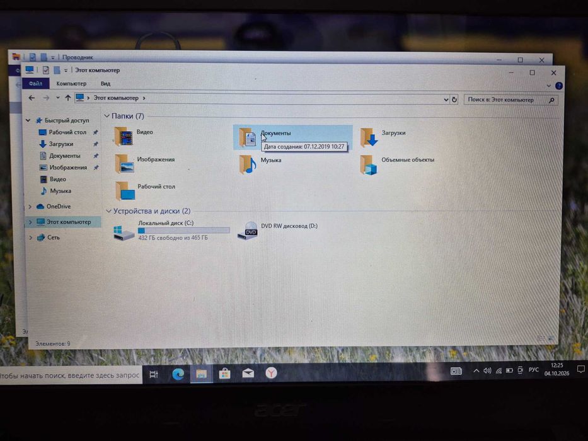This screenshot has height=441, width=588.
Task: Collapse the Папки (7) group
Action: pos(107,116)
